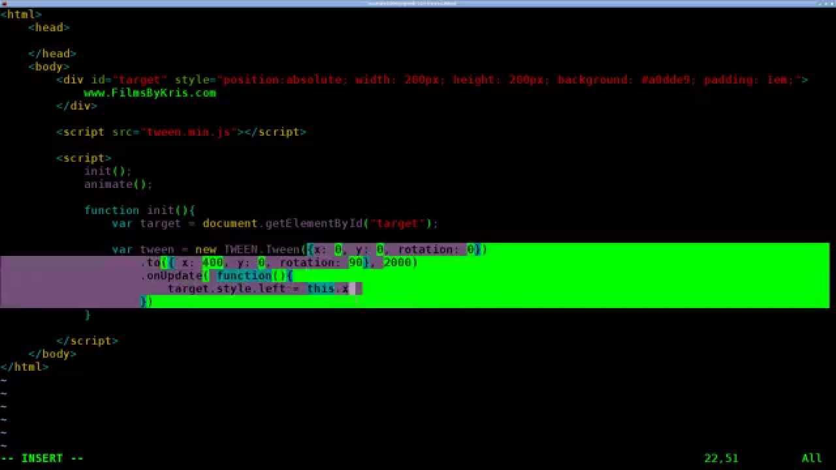Screen dimensions: 836x470
Task: Click the animate(); call line
Action: coord(118,184)
